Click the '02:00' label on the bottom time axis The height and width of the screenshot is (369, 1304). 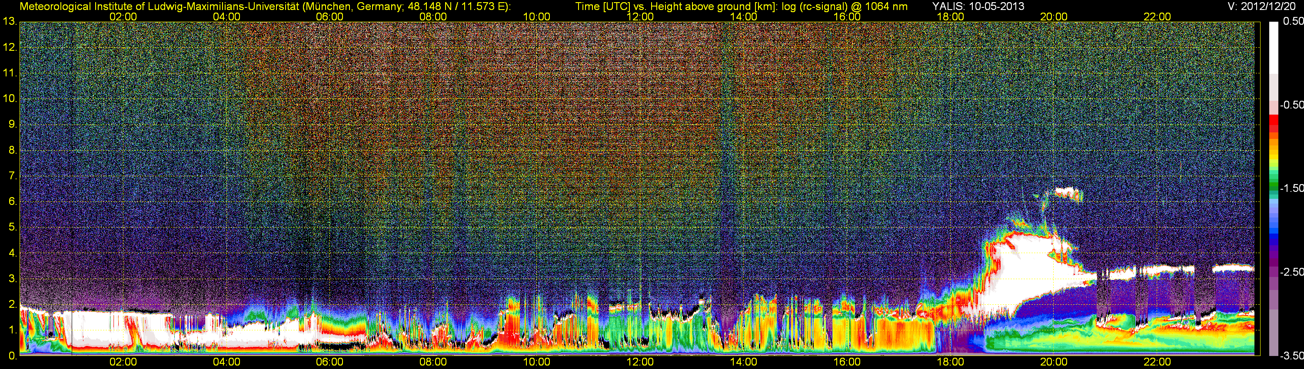tap(123, 362)
